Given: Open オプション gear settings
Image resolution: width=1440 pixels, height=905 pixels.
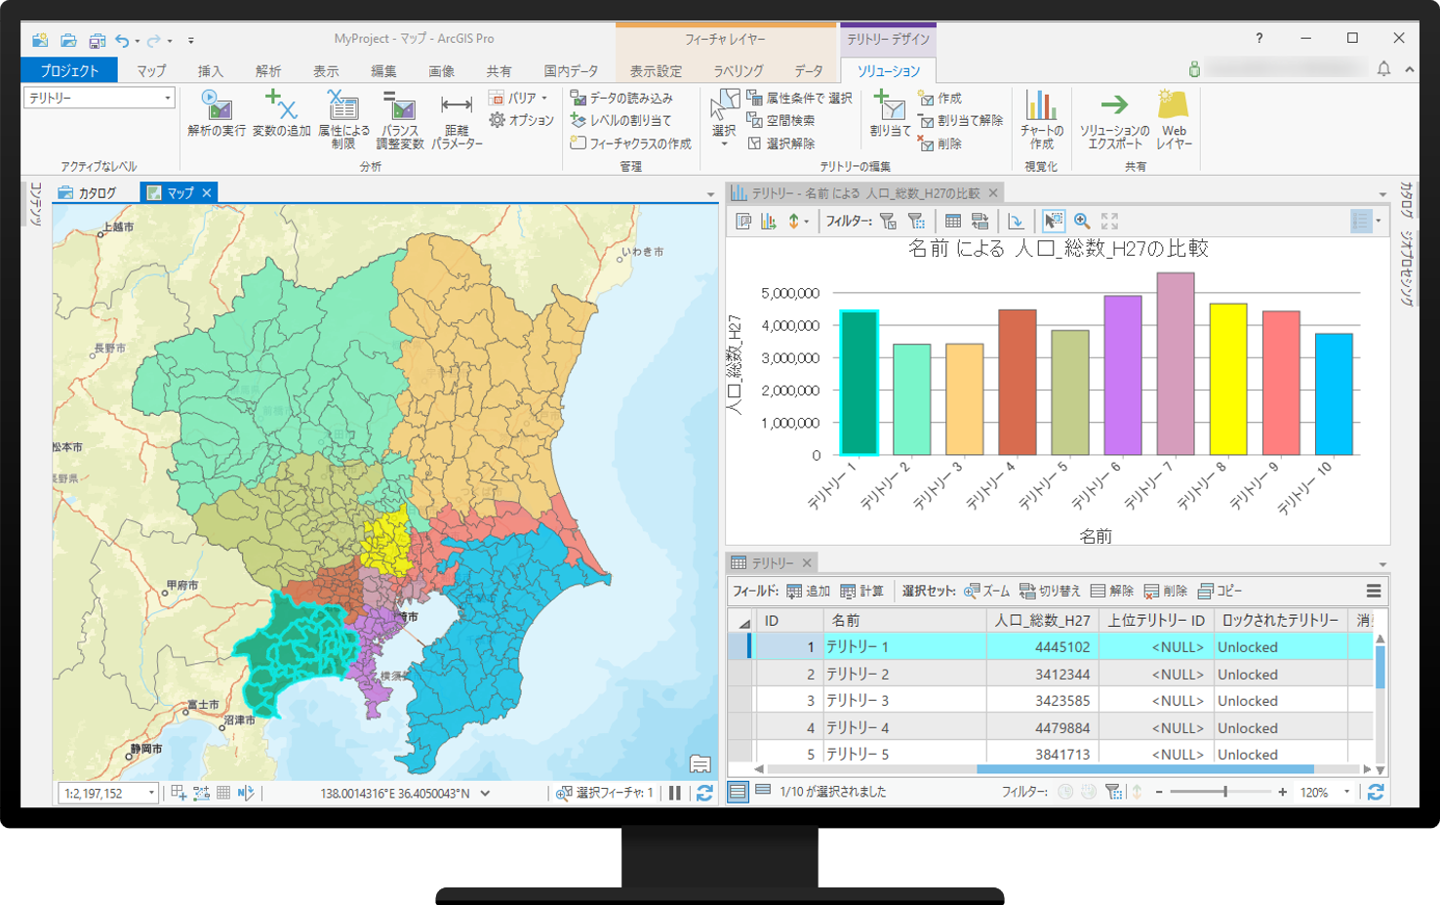Looking at the screenshot, I should click(x=521, y=120).
